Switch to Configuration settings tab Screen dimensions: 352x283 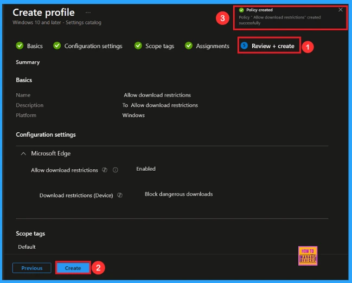93,46
